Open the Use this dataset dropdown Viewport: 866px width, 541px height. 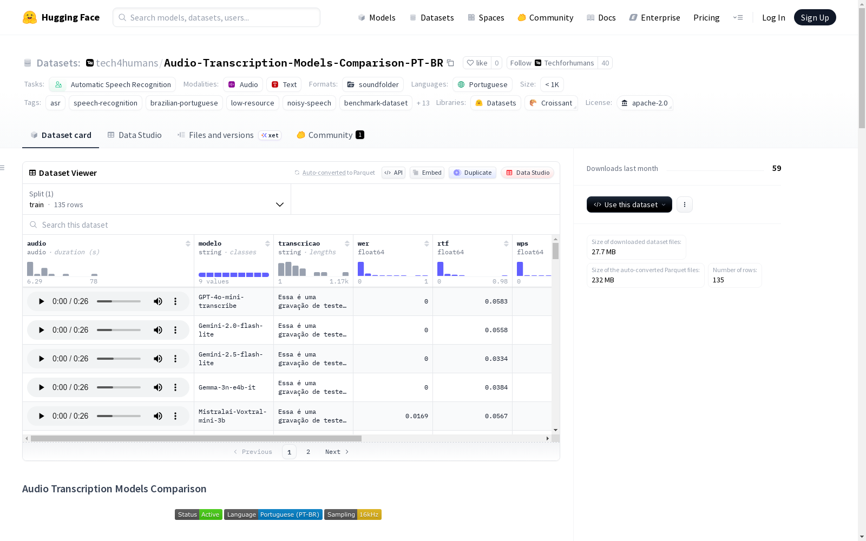point(629,204)
